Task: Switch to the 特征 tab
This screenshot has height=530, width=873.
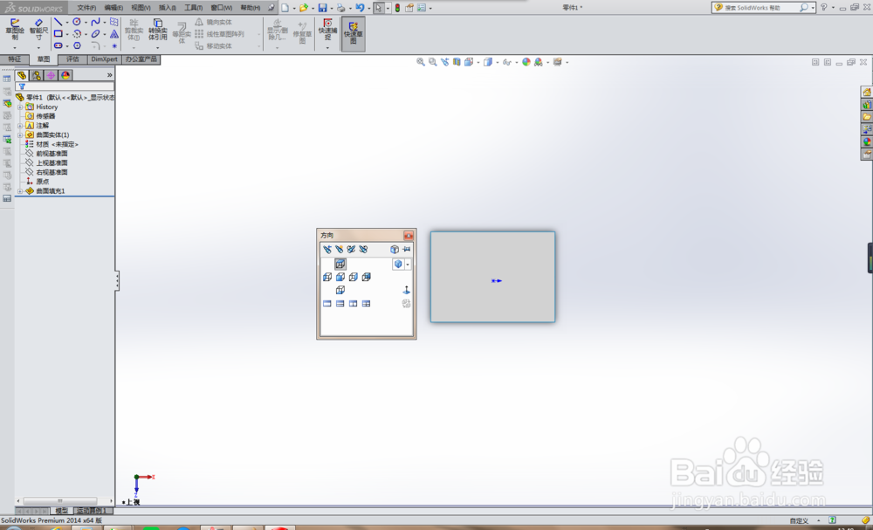Action: (x=15, y=59)
